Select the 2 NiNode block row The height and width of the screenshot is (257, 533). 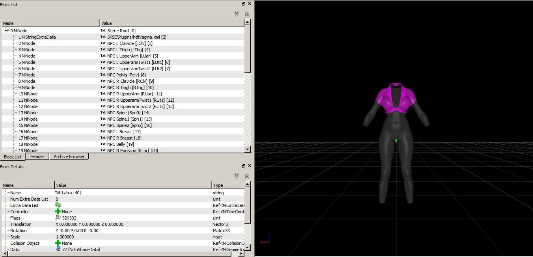click(123, 43)
